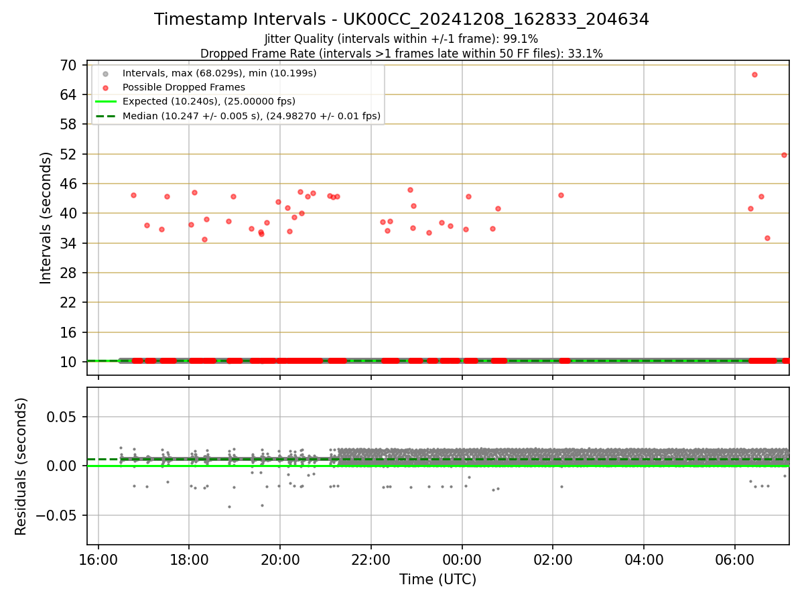Click the '34' y-axis tick label
804x603 pixels.
coord(68,243)
